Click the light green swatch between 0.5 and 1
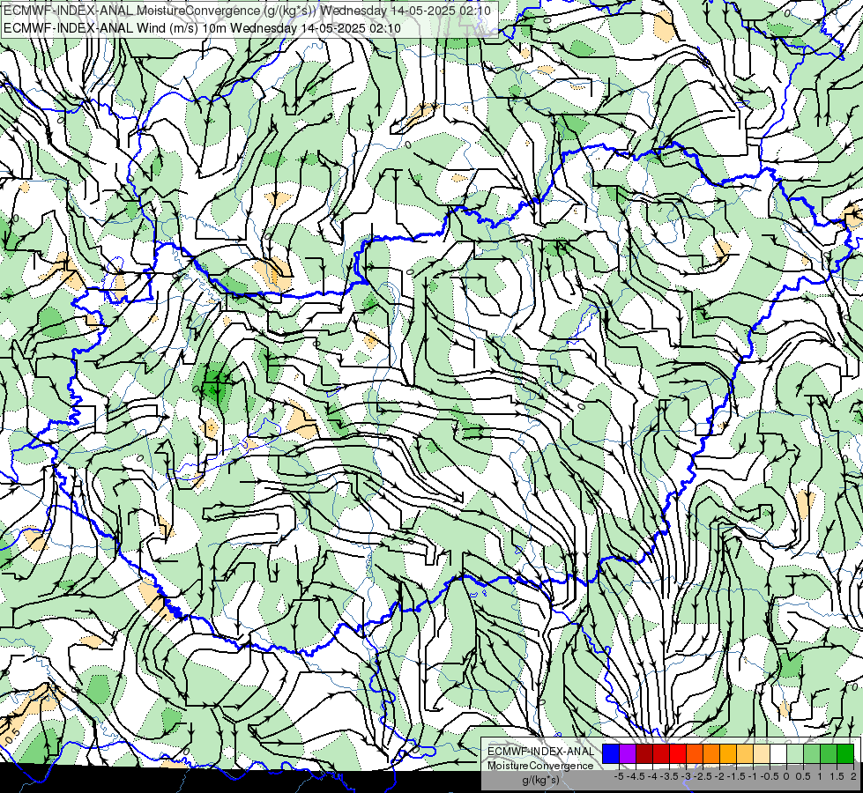The width and height of the screenshot is (863, 793). (x=812, y=753)
